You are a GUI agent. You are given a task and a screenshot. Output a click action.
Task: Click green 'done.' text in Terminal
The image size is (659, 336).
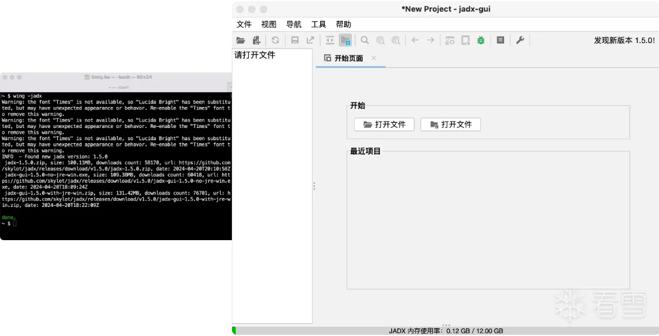pos(8,217)
